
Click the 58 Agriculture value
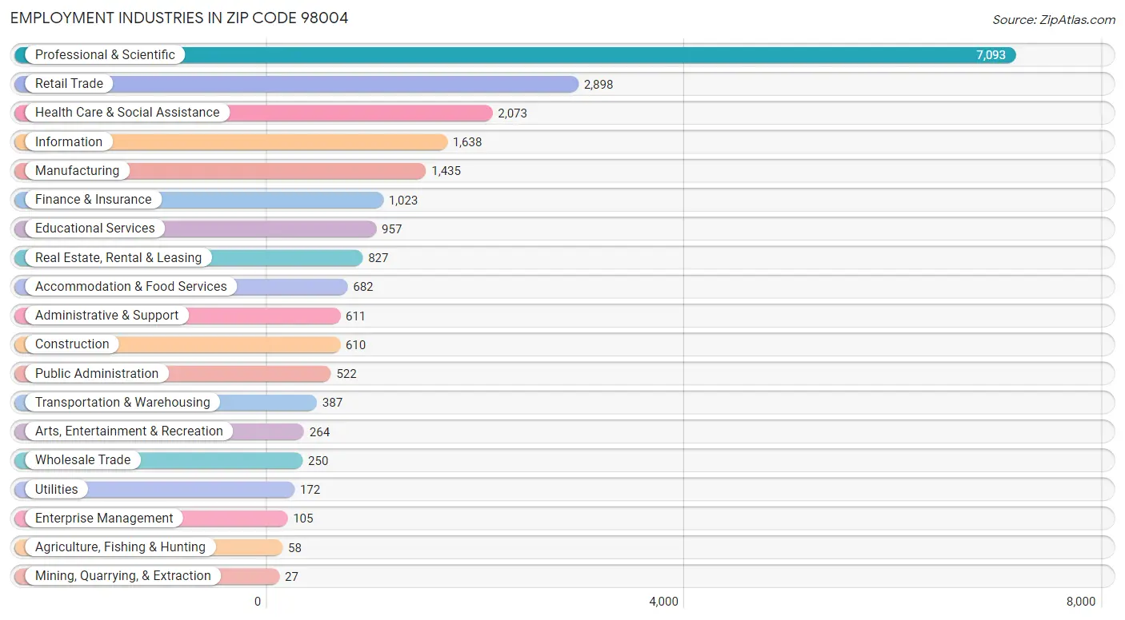295,548
